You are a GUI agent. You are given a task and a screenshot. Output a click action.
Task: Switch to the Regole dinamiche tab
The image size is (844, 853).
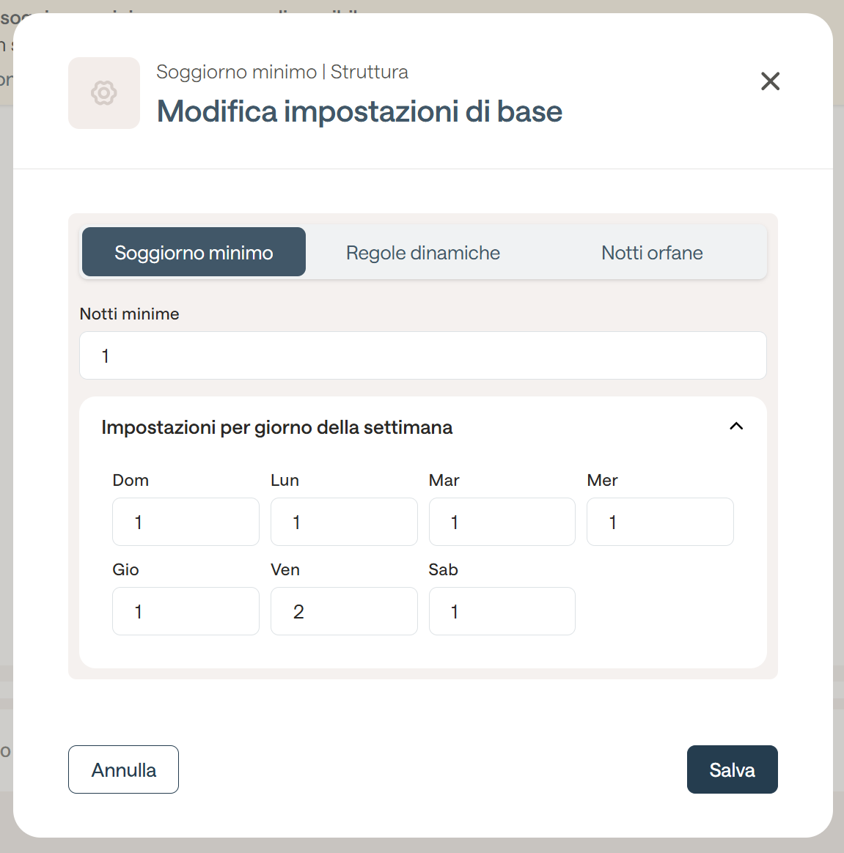tap(423, 252)
